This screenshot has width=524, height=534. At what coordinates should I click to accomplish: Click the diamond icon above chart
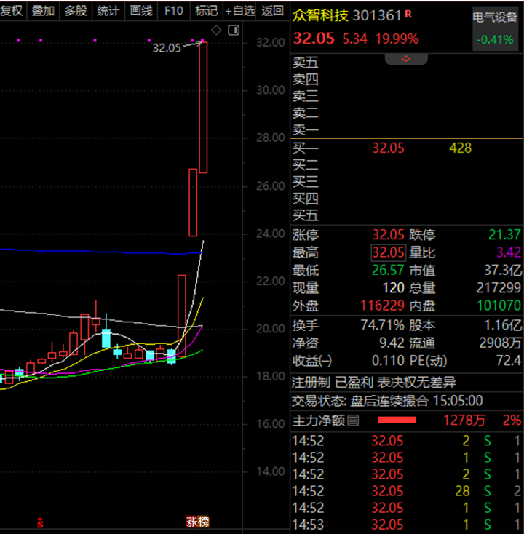[x=216, y=31]
